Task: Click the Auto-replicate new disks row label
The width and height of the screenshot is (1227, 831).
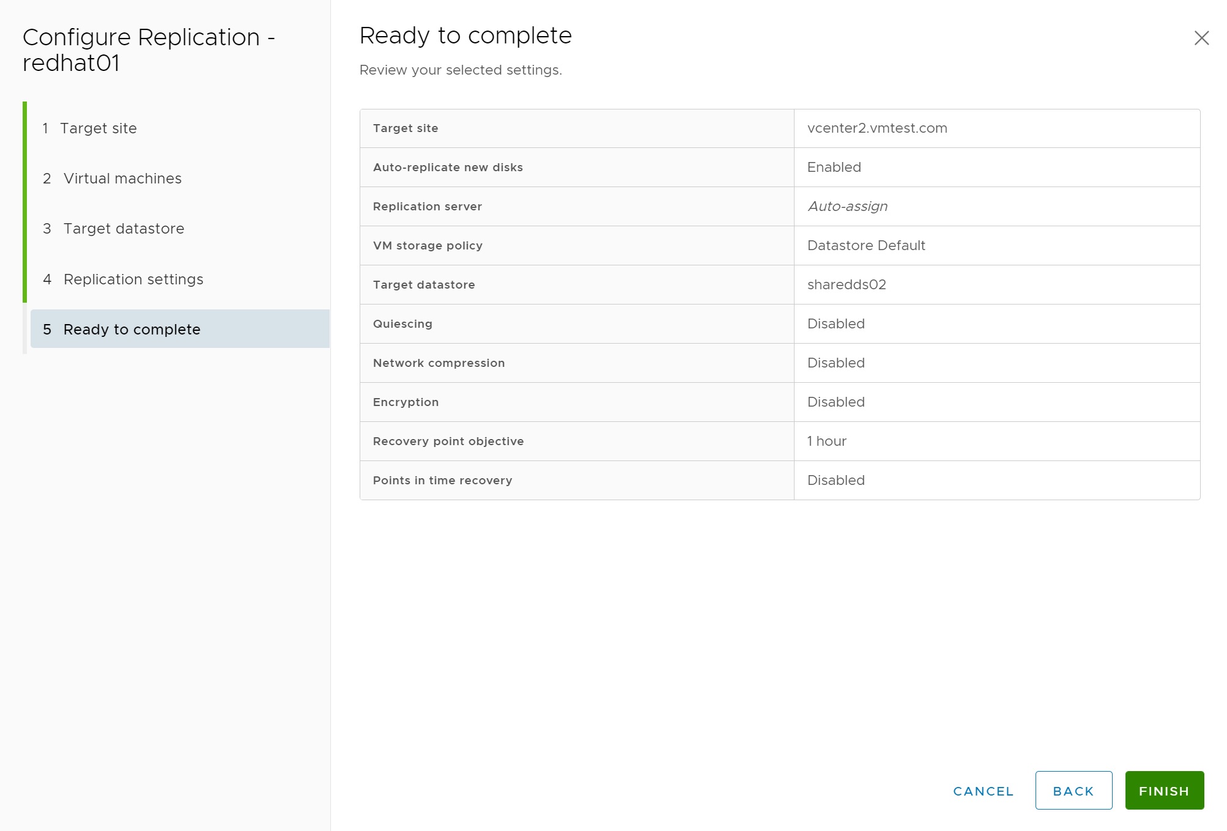Action: coord(448,168)
